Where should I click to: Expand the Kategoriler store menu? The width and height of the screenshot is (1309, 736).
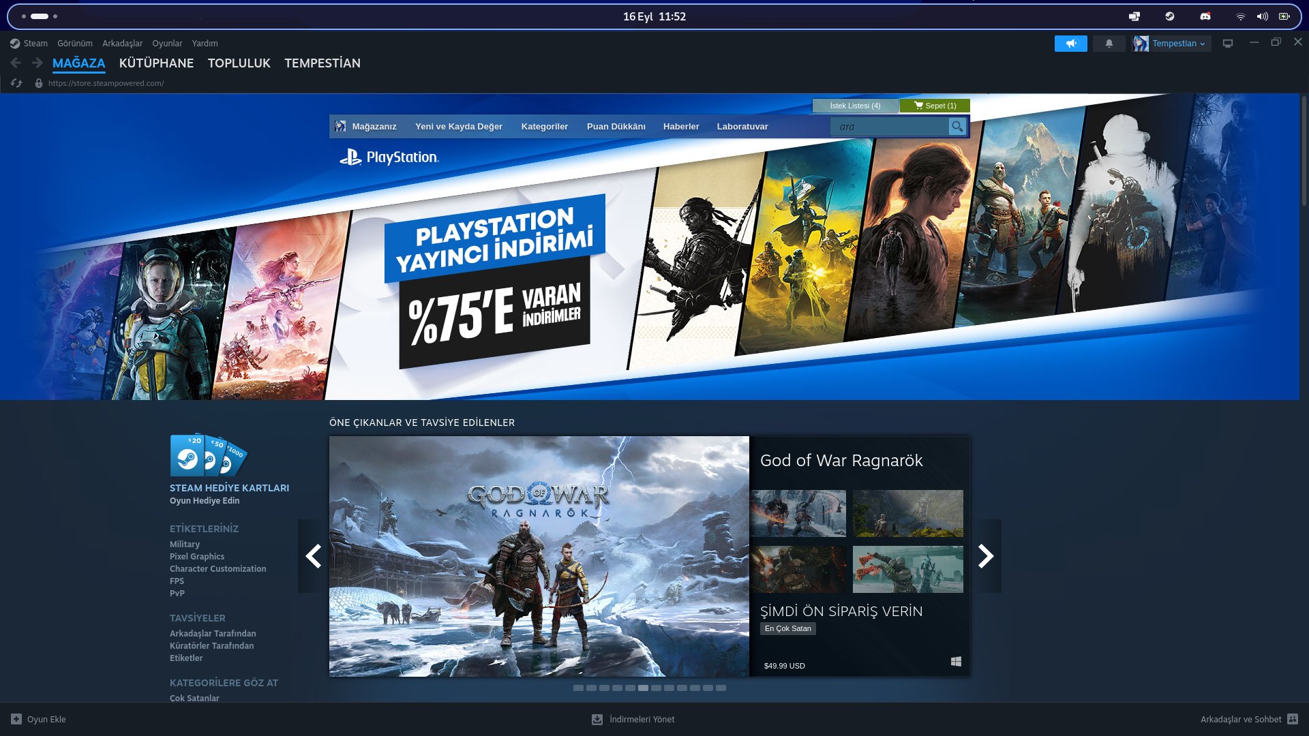point(544,127)
